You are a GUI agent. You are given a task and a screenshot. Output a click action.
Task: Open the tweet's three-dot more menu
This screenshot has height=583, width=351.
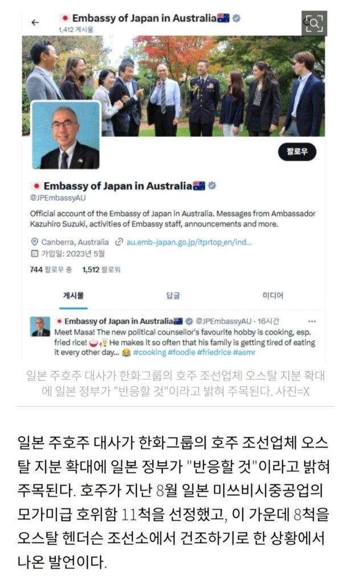point(312,321)
